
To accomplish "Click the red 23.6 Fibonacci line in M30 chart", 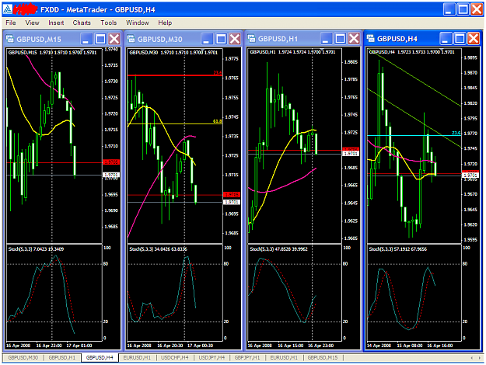I will pos(175,75).
